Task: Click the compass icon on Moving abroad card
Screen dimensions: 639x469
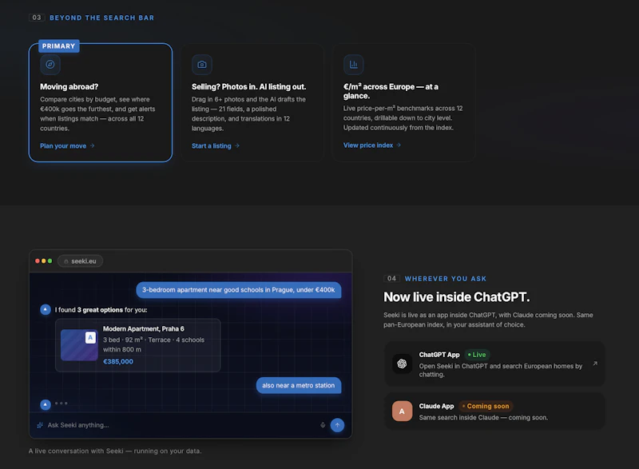Action: pos(50,65)
